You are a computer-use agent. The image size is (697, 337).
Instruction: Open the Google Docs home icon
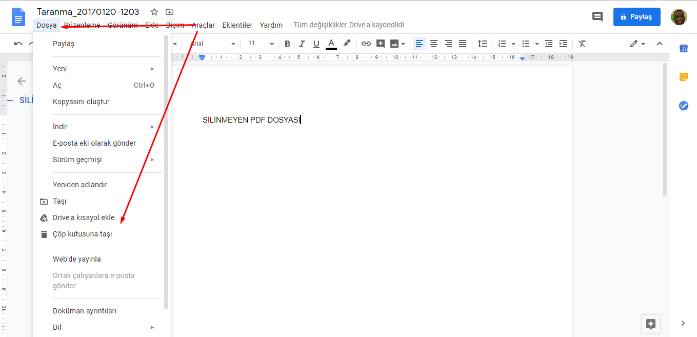(18, 17)
